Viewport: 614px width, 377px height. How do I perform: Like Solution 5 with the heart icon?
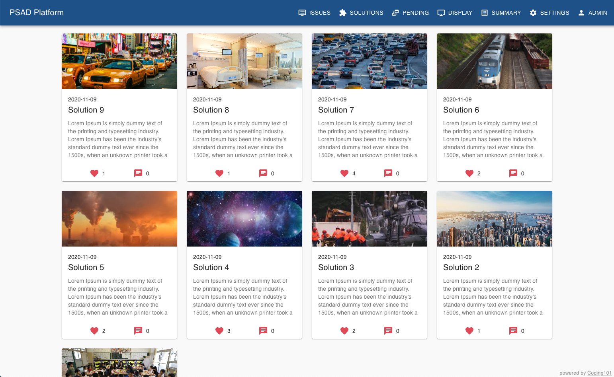click(x=94, y=331)
